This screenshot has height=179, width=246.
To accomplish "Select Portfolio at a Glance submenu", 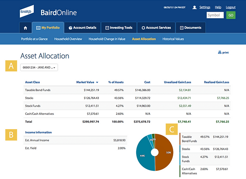I will (x=34, y=39).
